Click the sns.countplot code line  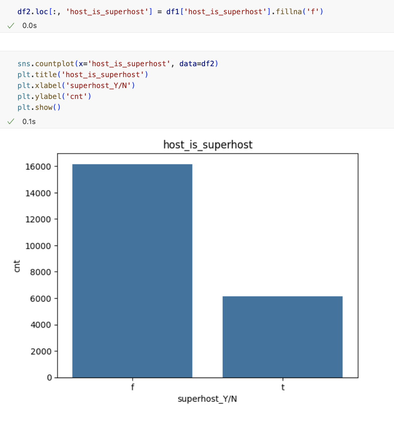118,64
